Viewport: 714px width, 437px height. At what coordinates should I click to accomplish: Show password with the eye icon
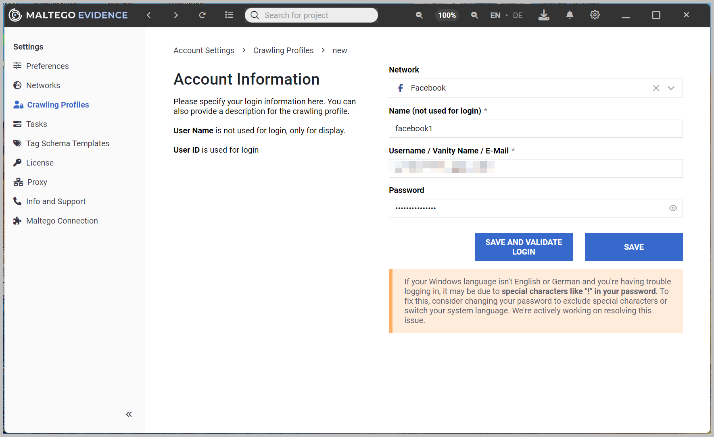(673, 208)
